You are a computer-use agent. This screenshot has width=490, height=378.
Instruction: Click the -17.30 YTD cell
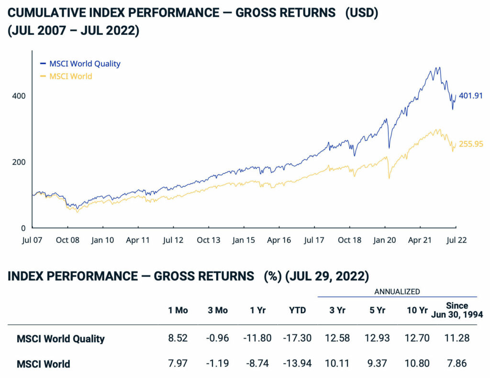coord(297,338)
